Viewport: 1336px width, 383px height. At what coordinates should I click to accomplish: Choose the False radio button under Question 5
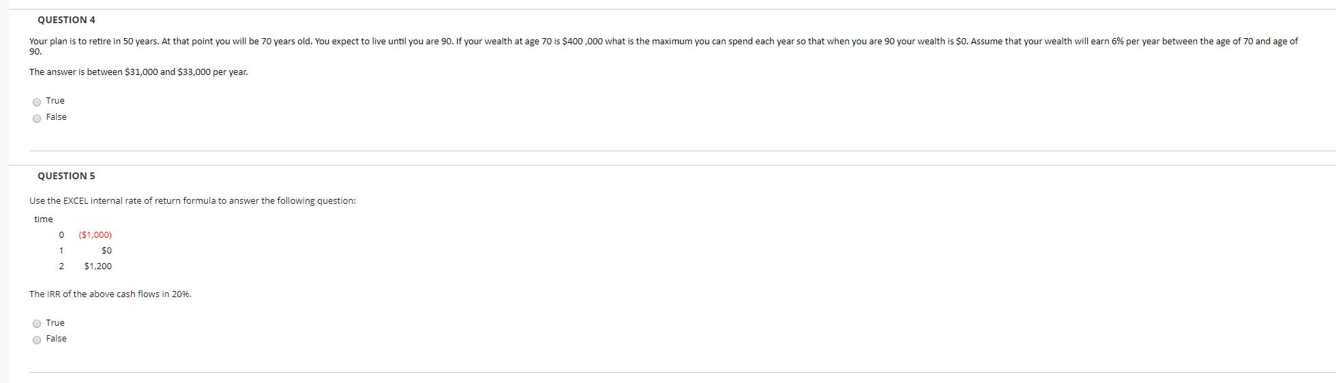click(37, 340)
